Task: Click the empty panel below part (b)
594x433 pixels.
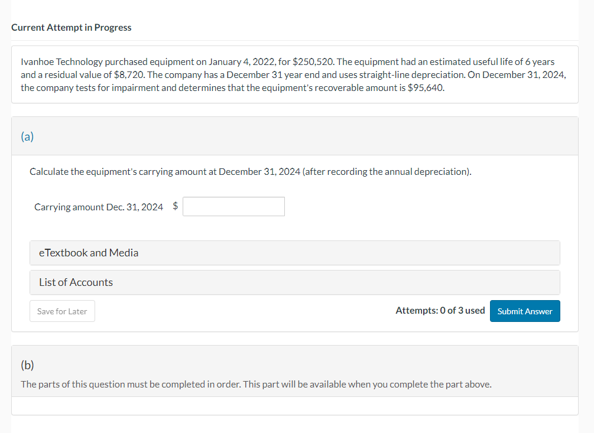Action: (294, 406)
